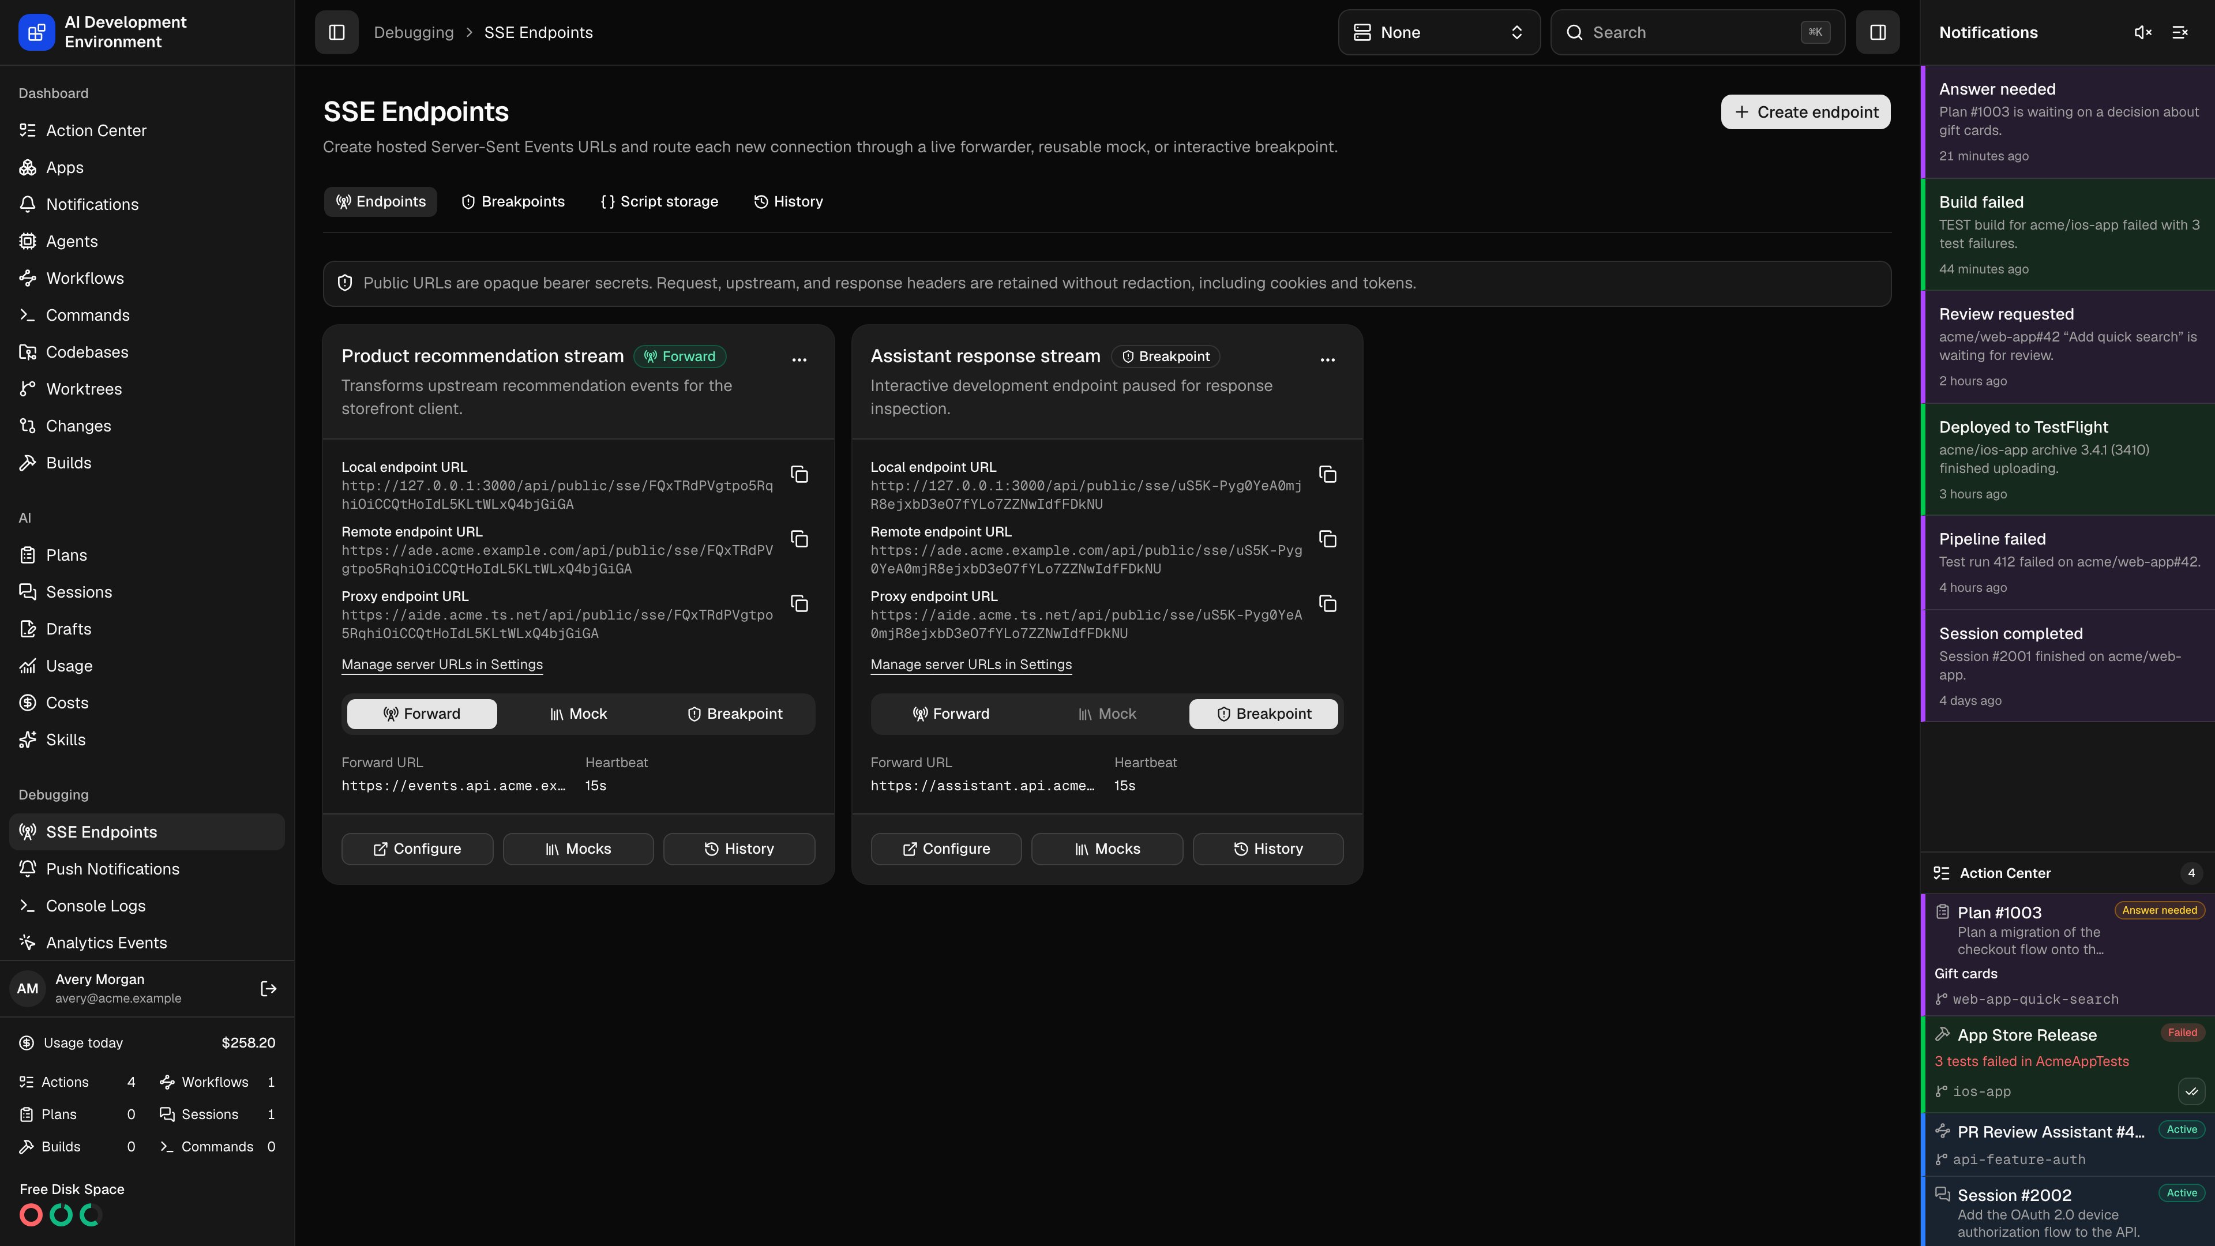Click the AI Development Environment logo icon
Image resolution: width=2215 pixels, height=1246 pixels.
[x=36, y=33]
